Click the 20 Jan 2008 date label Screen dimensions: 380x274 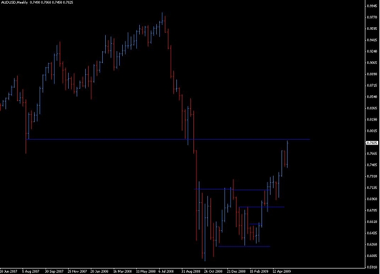coord(99,272)
